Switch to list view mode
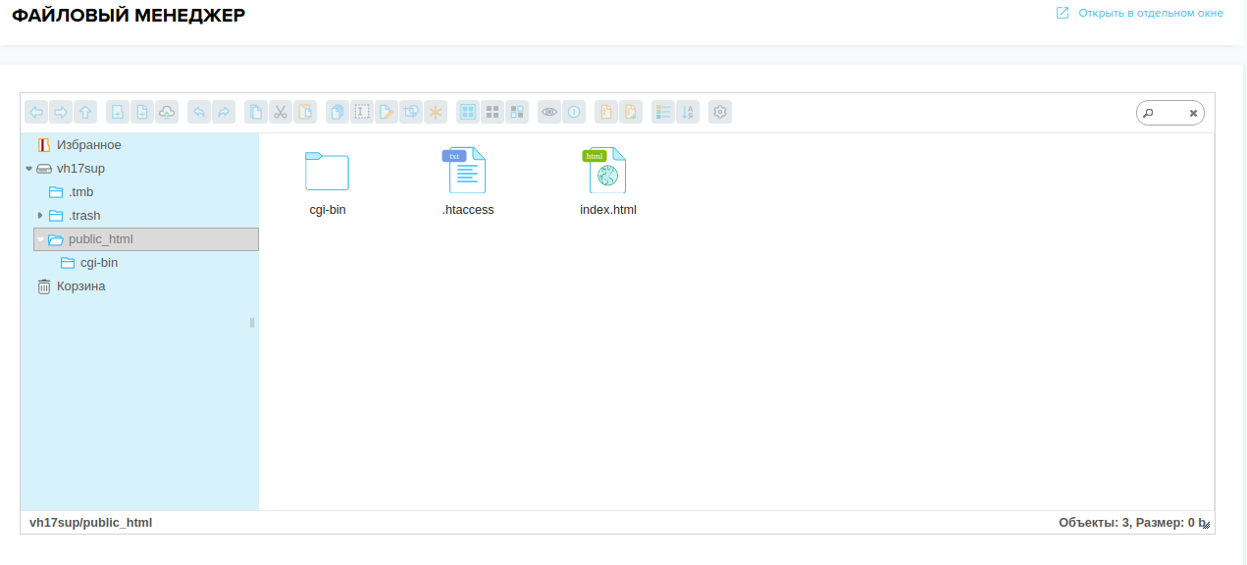This screenshot has width=1247, height=565. (x=663, y=113)
